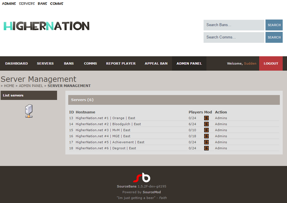Open Admins action for Degroot server

point(221,148)
